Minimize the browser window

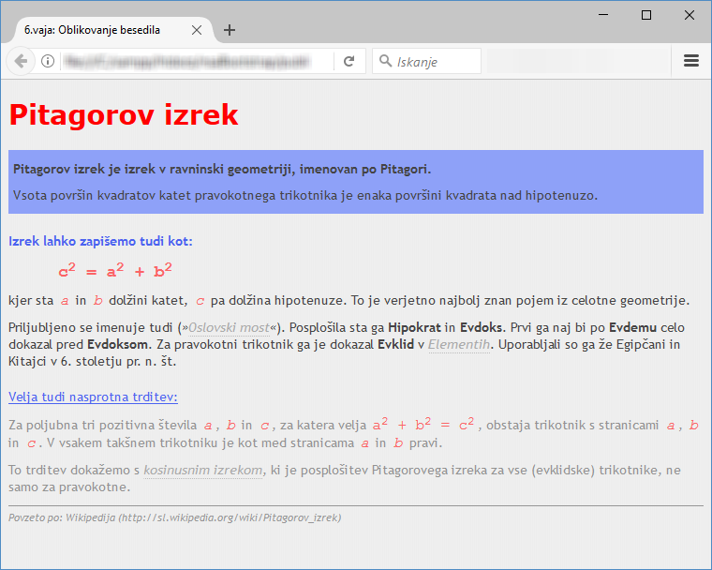click(603, 15)
